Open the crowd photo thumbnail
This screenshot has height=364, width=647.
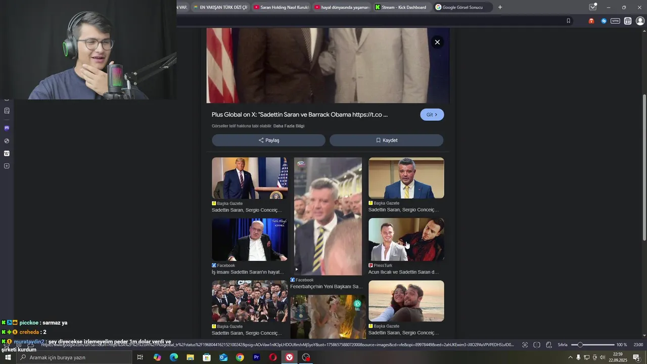[250, 301]
